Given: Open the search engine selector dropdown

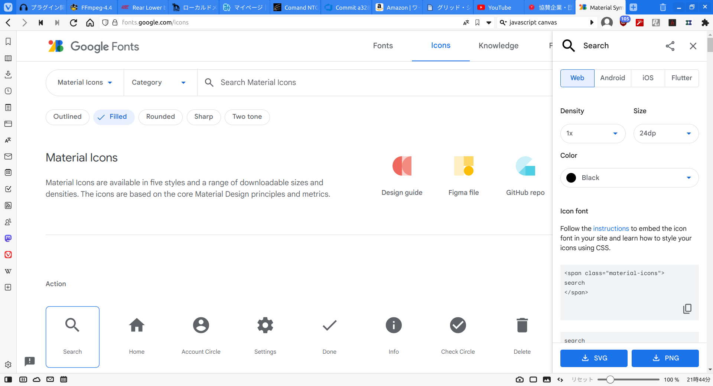Looking at the screenshot, I should (x=503, y=23).
